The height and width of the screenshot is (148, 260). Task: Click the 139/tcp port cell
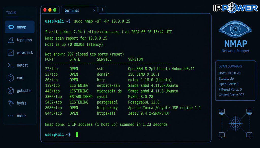coord(52,86)
